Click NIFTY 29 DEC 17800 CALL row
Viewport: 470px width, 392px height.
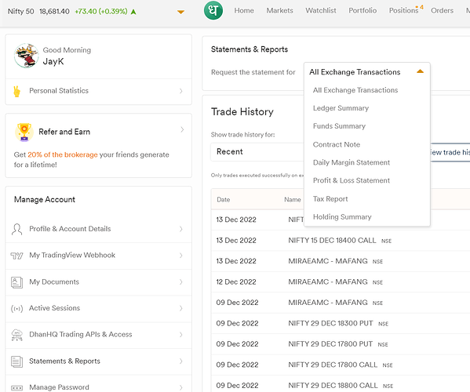point(341,365)
